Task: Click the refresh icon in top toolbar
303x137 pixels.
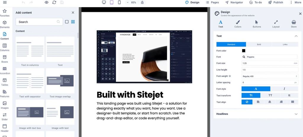Action: tap(54, 2)
